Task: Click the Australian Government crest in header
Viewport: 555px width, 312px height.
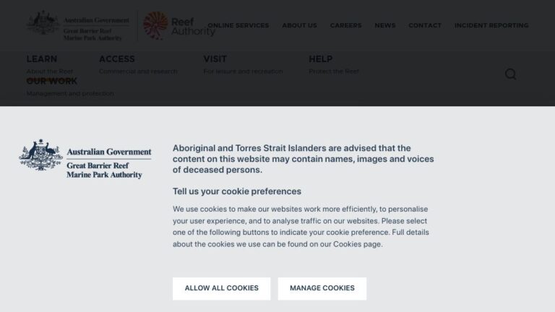Action: [43, 22]
